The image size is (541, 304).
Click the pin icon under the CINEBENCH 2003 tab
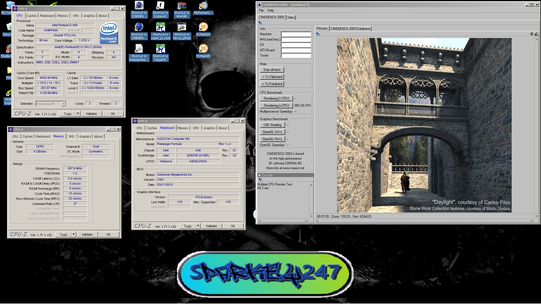point(260,23)
